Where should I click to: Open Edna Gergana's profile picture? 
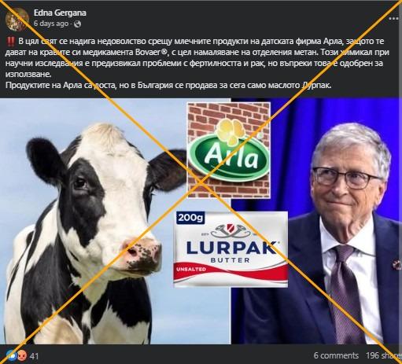tap(17, 19)
